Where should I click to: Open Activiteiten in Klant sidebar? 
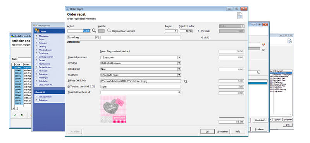click(43, 81)
